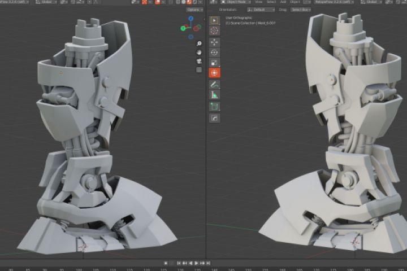
Task: Switch to wireframe shading in left viewport
Action: click(178, 2)
